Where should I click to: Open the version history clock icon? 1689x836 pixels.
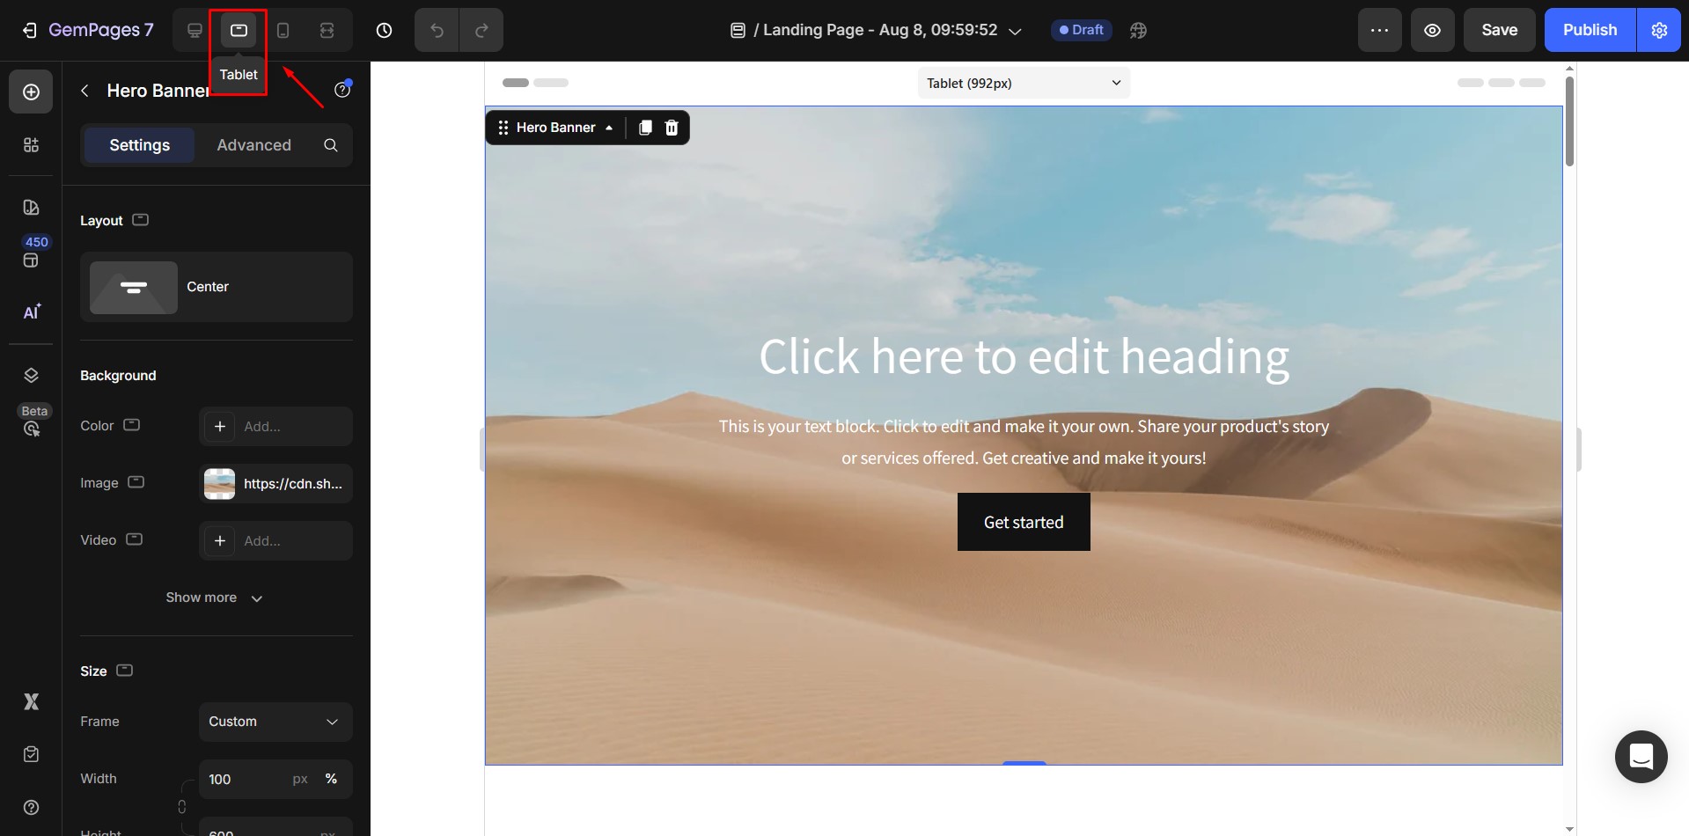click(x=384, y=29)
